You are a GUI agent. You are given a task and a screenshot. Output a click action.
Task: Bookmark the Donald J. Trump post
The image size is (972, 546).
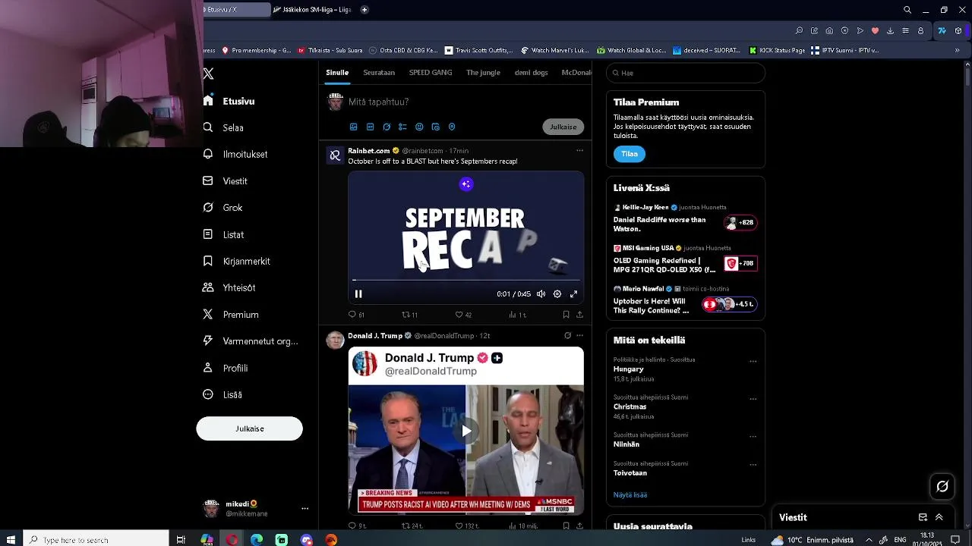[566, 526]
